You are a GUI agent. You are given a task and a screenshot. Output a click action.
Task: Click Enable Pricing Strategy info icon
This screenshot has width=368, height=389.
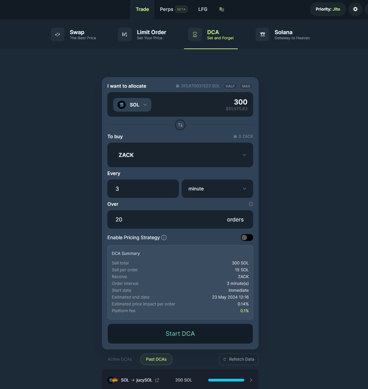click(164, 237)
